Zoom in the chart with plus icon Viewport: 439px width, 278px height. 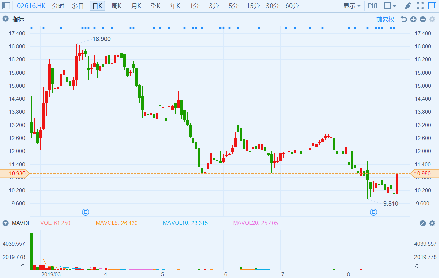click(413, 19)
